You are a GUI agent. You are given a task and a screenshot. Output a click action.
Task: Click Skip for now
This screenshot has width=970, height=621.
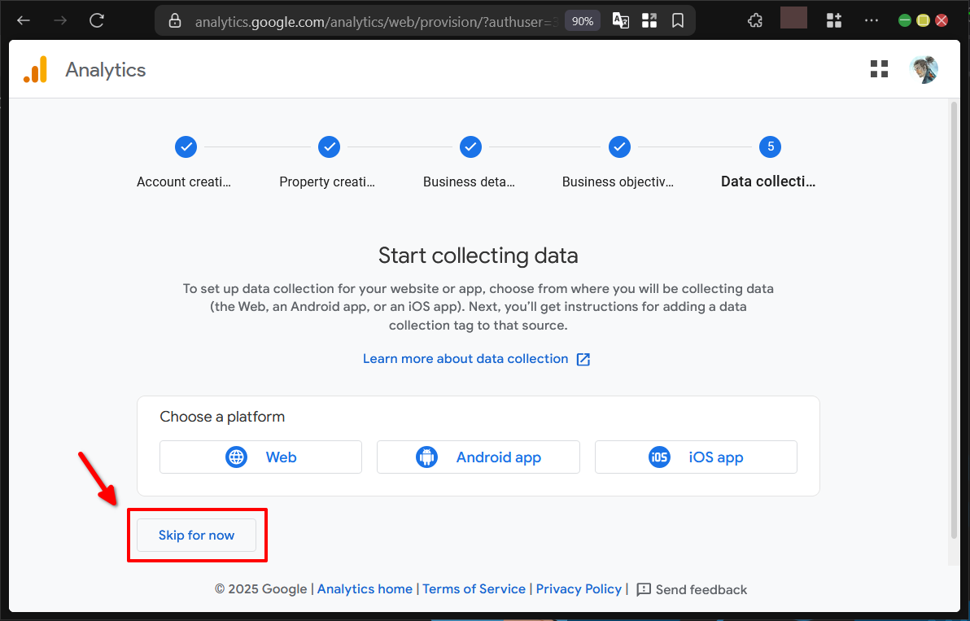click(196, 535)
